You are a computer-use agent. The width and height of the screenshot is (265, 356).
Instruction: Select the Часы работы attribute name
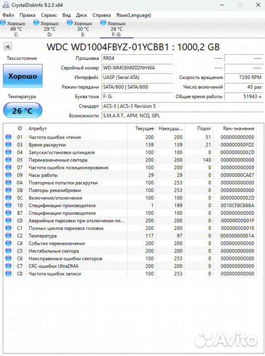[43, 175]
